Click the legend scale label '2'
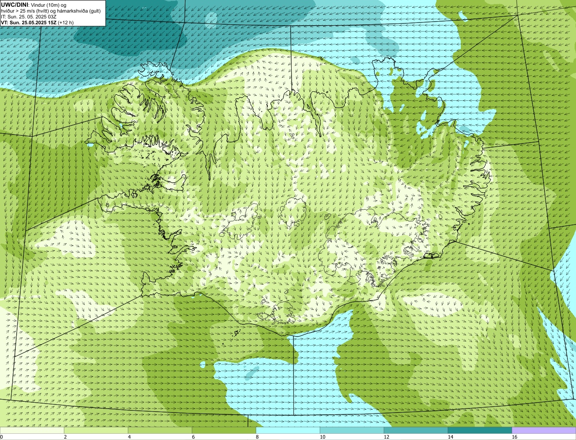Screen dimensions: 576x440 [x=65, y=437]
